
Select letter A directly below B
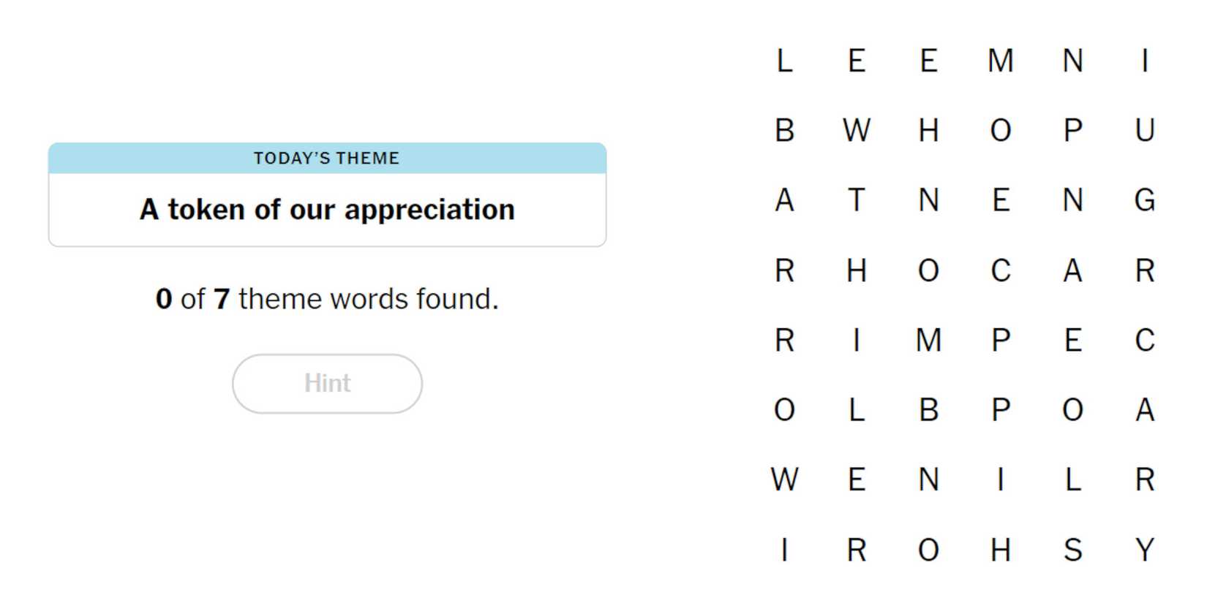pos(784,200)
